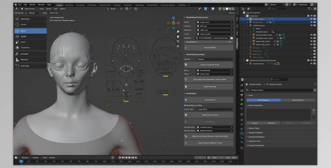Select the Measure tool
Screen dimensions: 331x168
[30, 59]
